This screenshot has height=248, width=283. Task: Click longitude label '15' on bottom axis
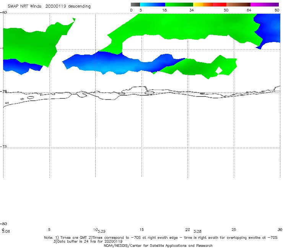[141, 229]
